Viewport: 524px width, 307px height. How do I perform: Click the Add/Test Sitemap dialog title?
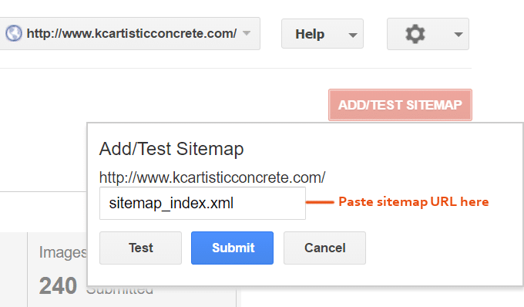(171, 149)
